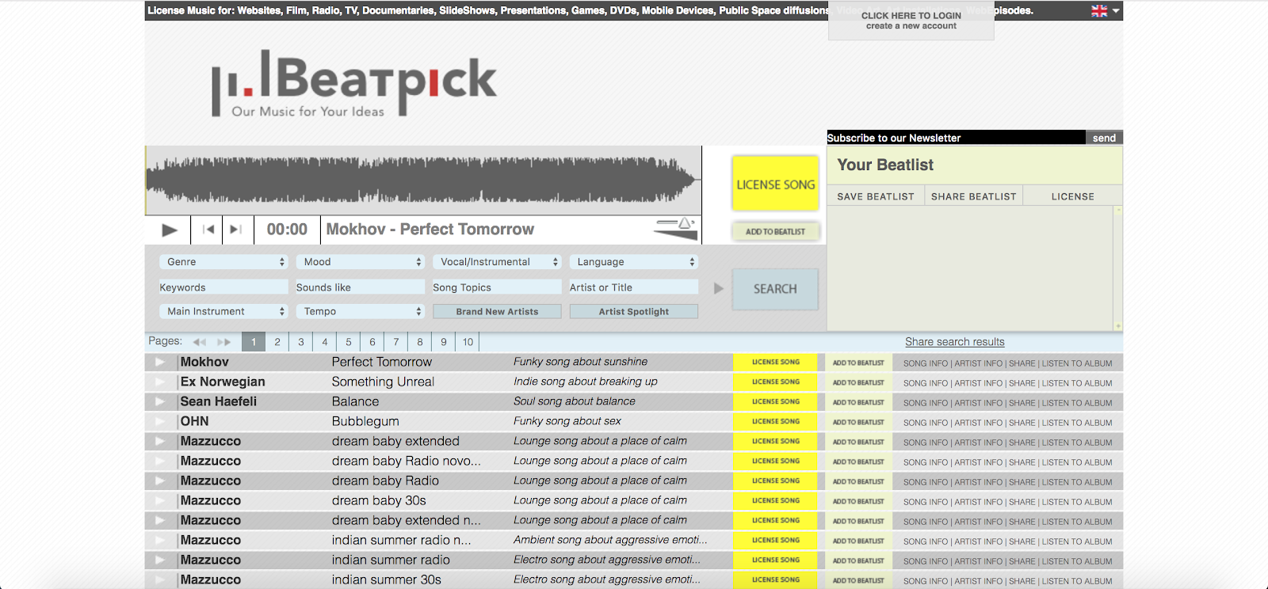1268x589 pixels.
Task: Go to results page 3
Action: [x=301, y=342]
